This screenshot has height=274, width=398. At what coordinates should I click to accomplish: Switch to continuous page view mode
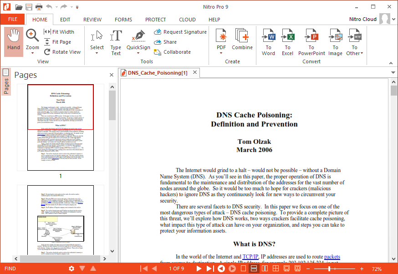click(254, 268)
